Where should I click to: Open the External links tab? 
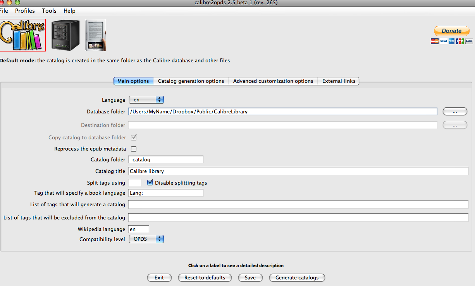pos(339,81)
